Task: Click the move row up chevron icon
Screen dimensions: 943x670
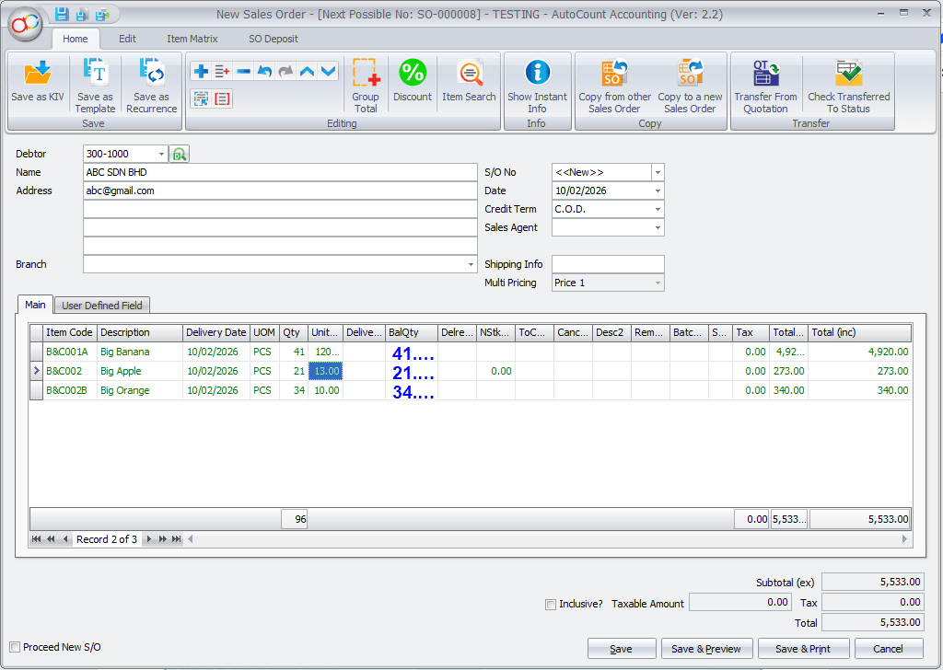Action: [x=309, y=70]
